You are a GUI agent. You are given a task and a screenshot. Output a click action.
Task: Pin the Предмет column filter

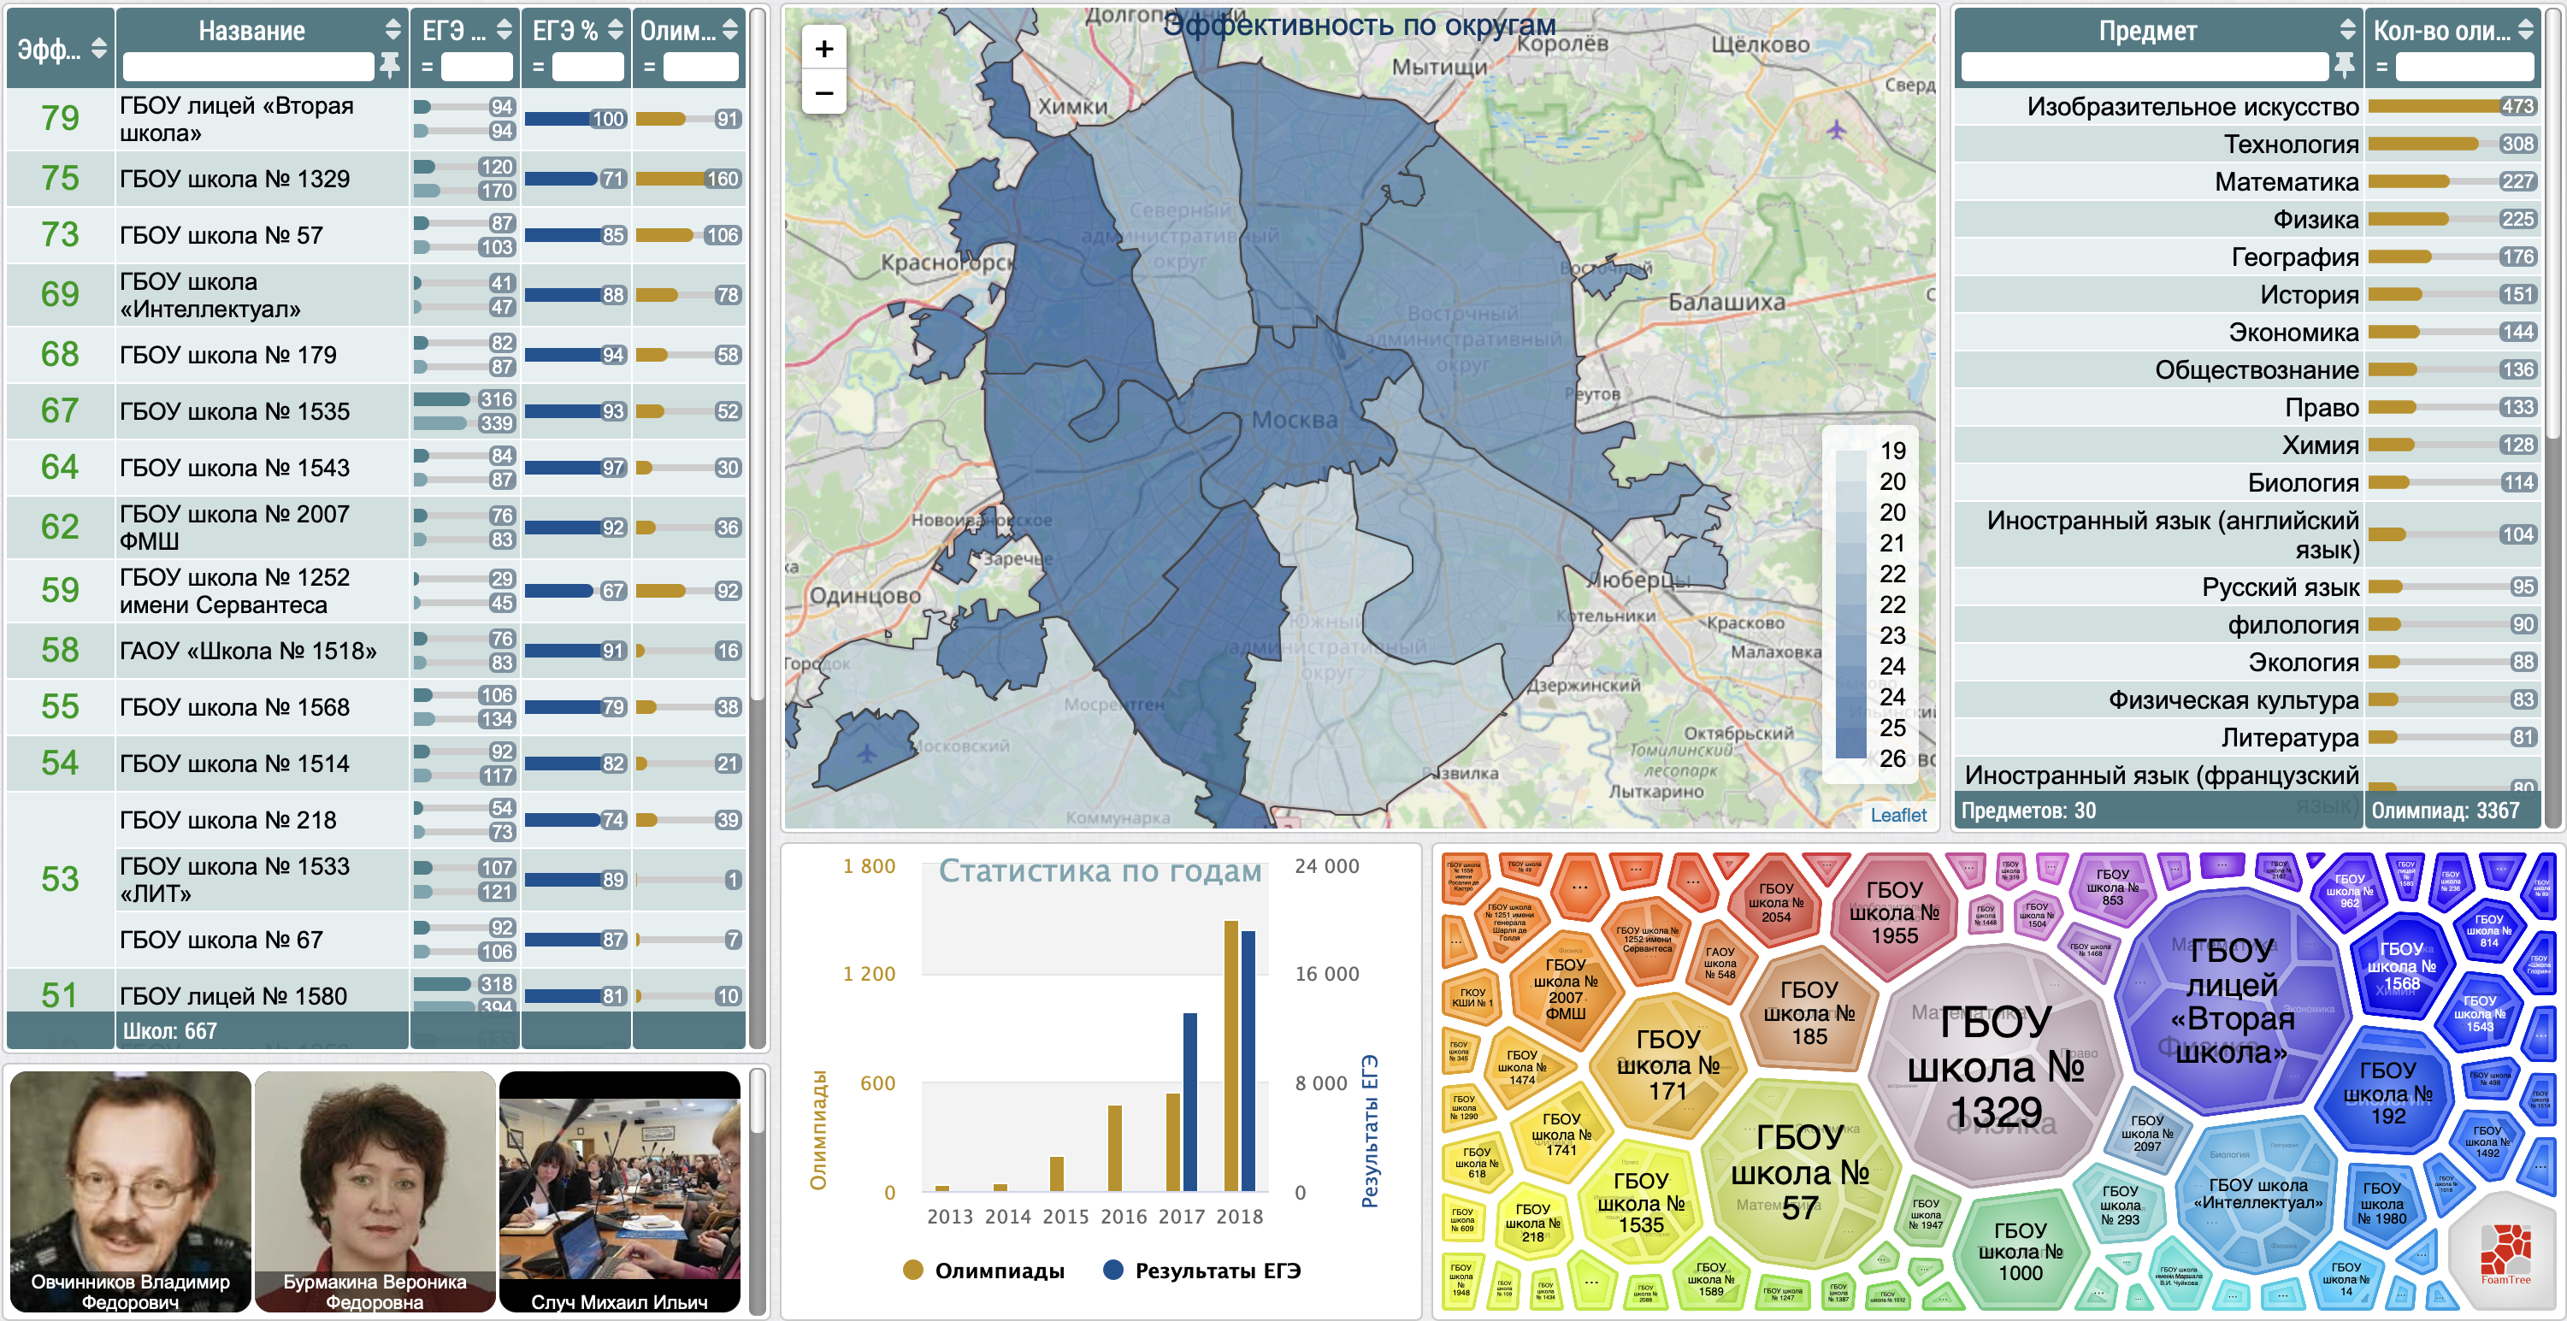pyautogui.click(x=2344, y=67)
